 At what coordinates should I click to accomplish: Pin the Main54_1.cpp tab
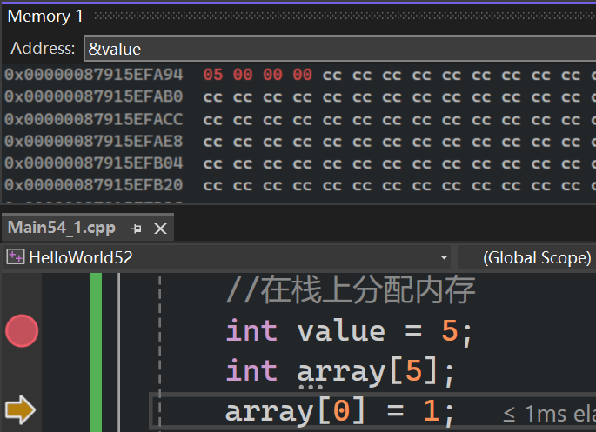click(x=136, y=228)
